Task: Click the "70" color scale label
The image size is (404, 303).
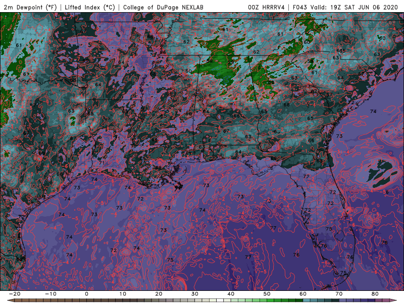Action: (x=339, y=294)
